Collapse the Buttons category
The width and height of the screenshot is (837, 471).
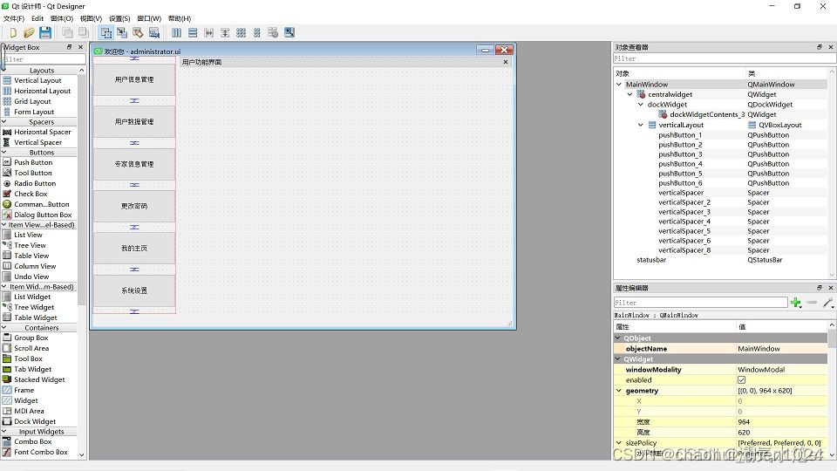tap(4, 152)
